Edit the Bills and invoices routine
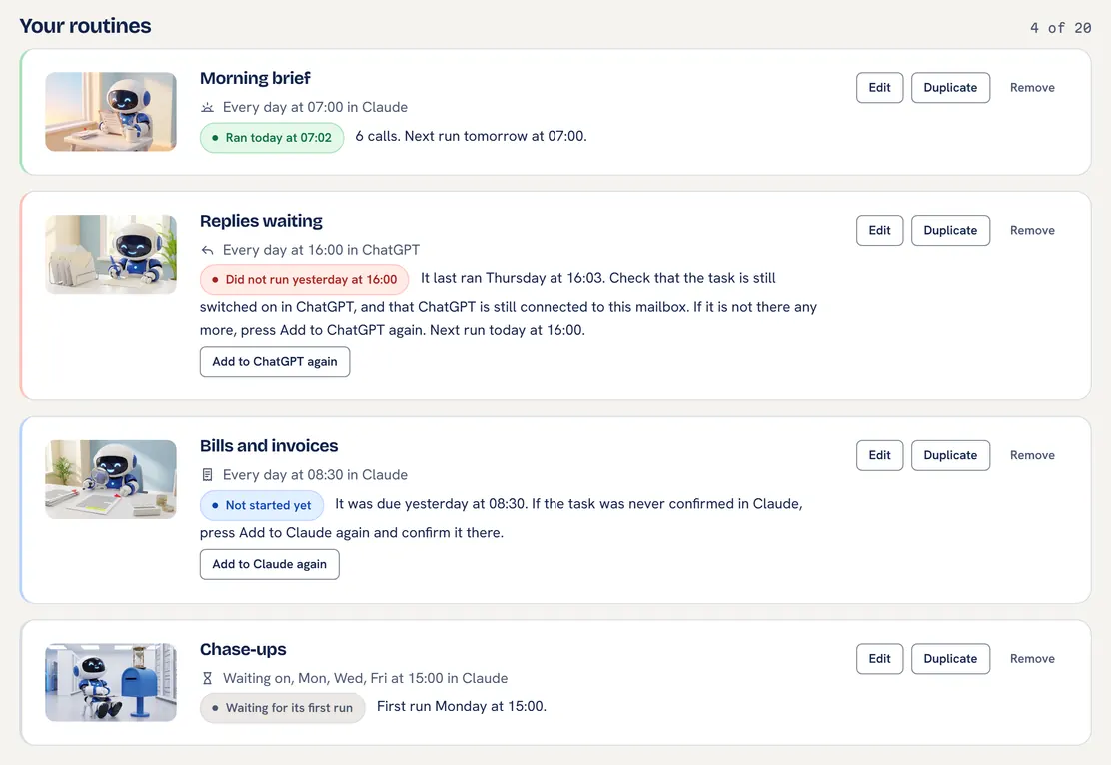 coord(879,455)
